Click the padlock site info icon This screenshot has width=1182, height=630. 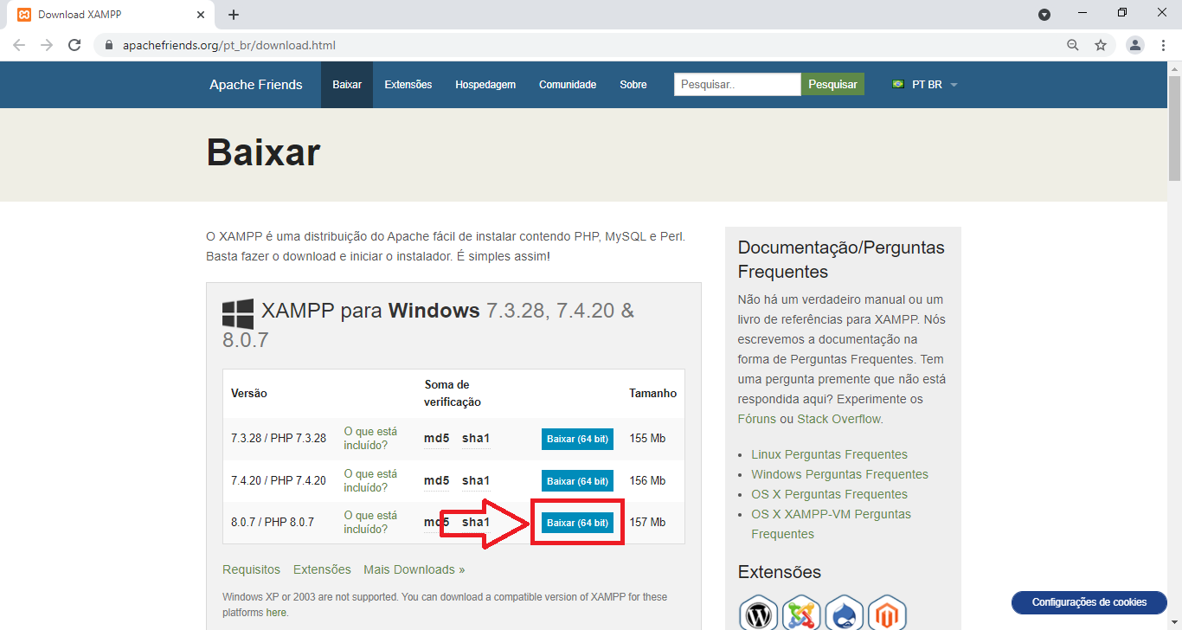109,45
